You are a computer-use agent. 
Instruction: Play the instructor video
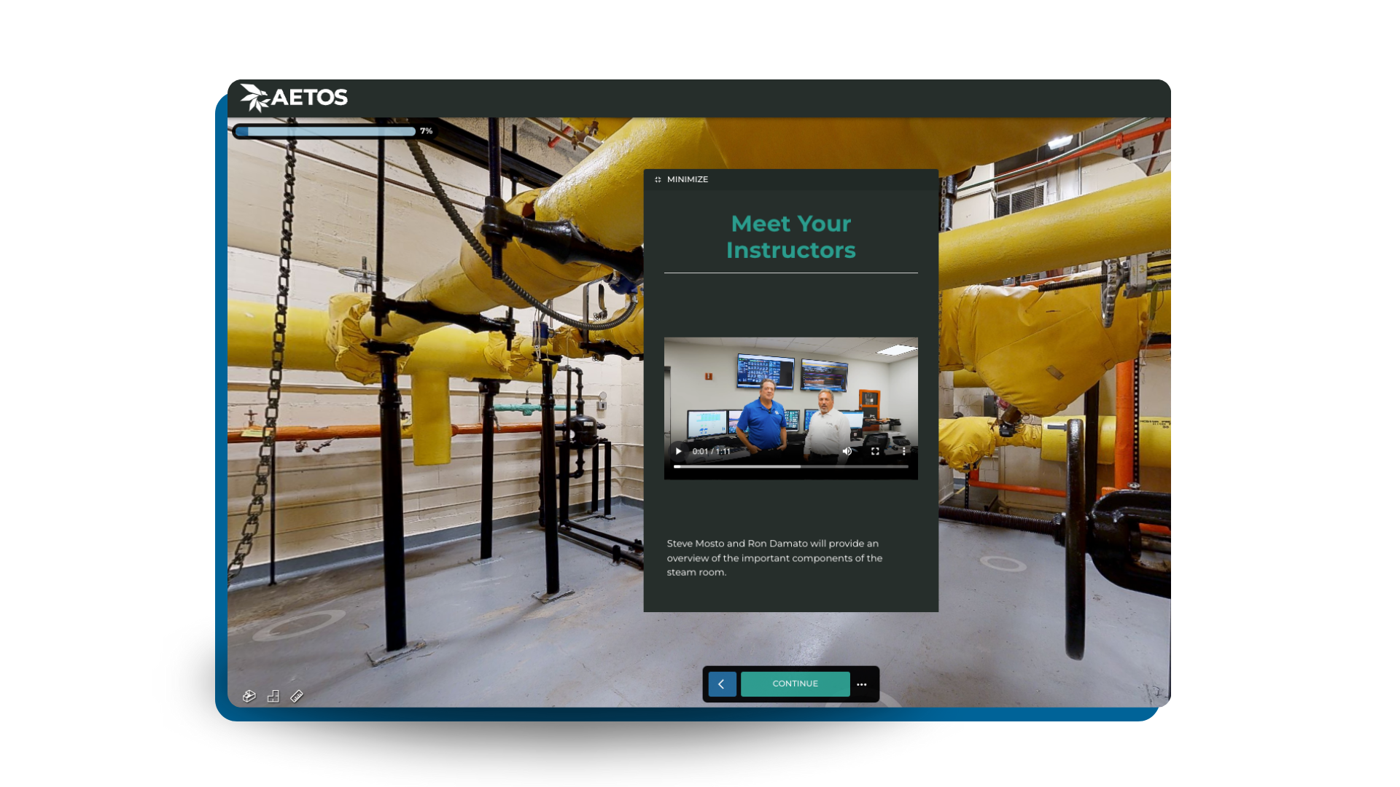(x=679, y=451)
